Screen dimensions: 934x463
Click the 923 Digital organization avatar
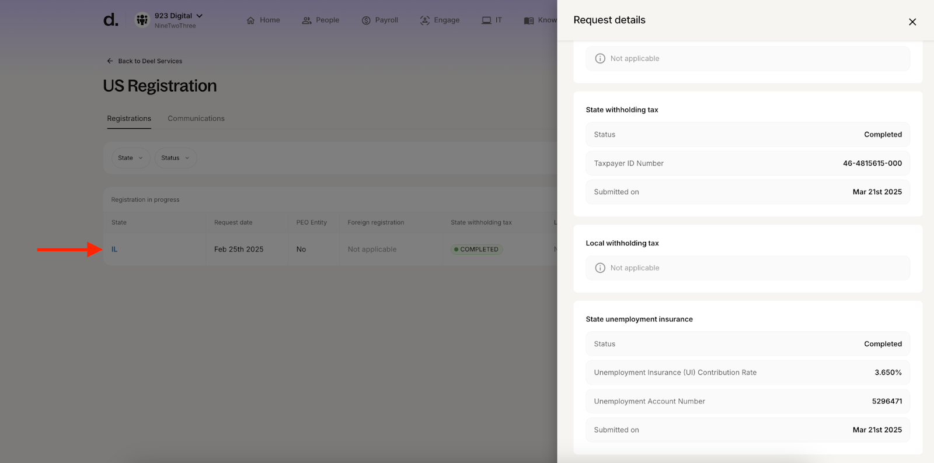coord(142,20)
